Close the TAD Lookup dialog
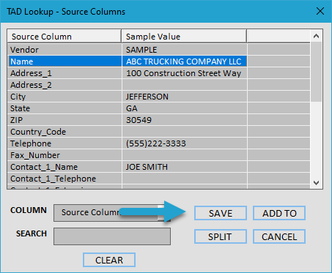 (320, 11)
